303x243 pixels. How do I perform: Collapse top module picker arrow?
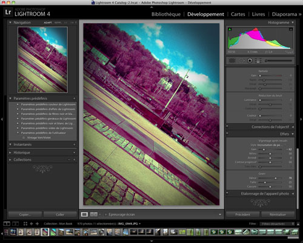151,7
